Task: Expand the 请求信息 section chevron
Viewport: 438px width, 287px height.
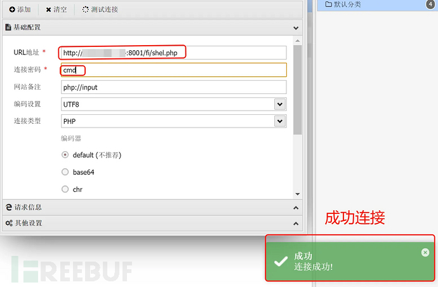Action: pyautogui.click(x=296, y=208)
